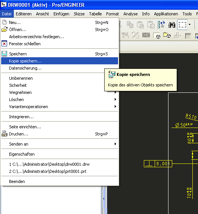Open the Tools menu
The width and height of the screenshot is (198, 214).
tap(187, 14)
